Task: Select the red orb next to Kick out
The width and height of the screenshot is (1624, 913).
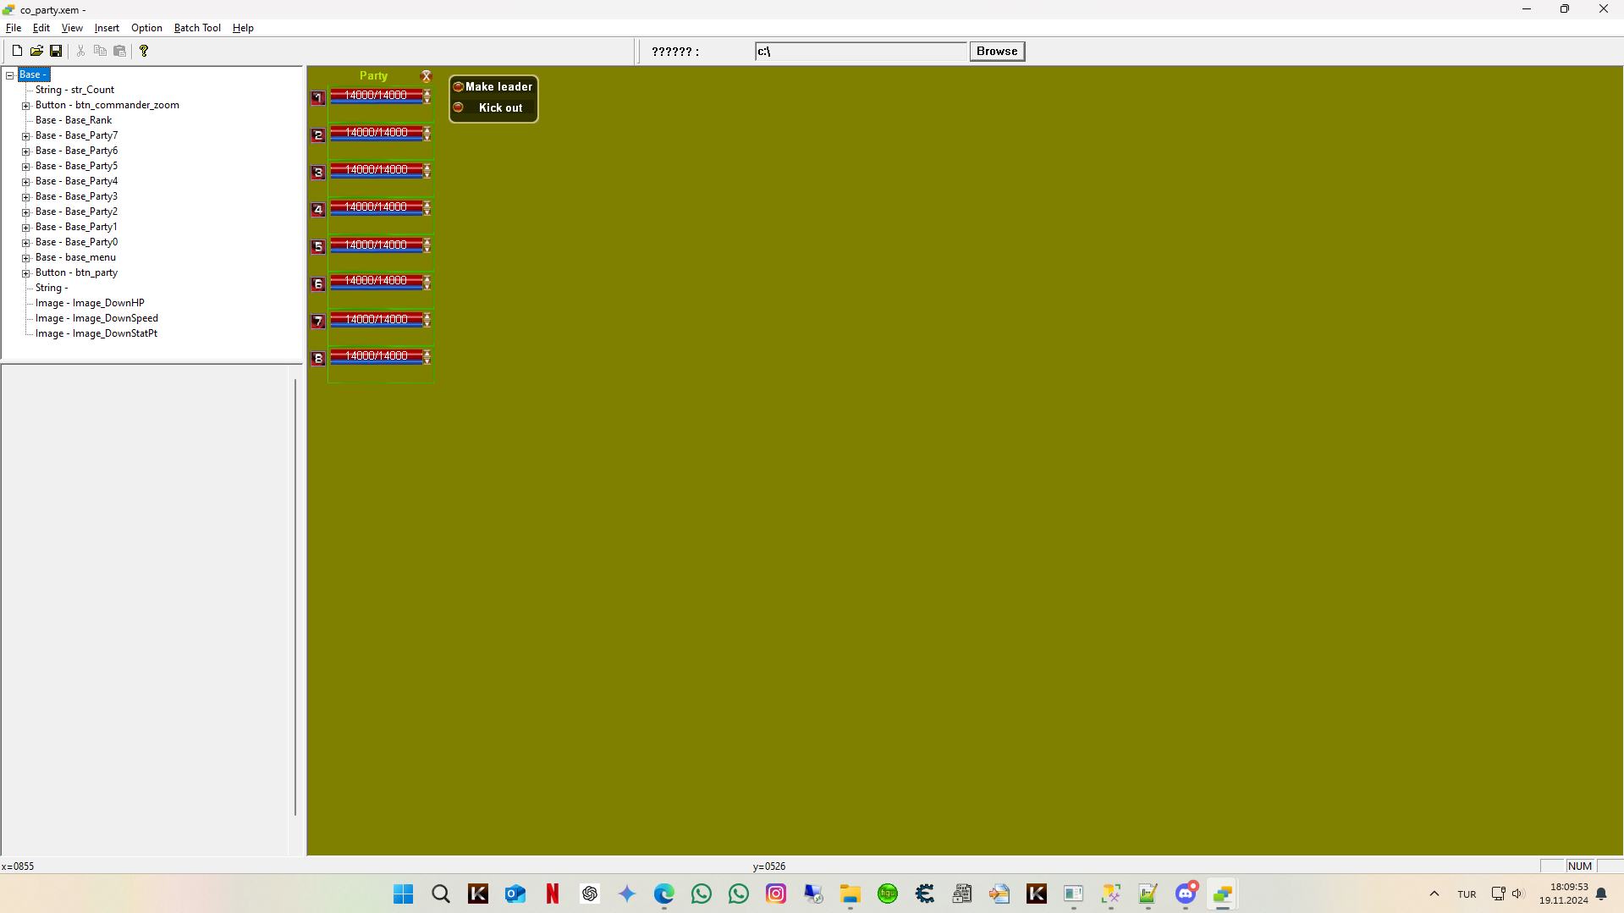Action: pyautogui.click(x=459, y=107)
